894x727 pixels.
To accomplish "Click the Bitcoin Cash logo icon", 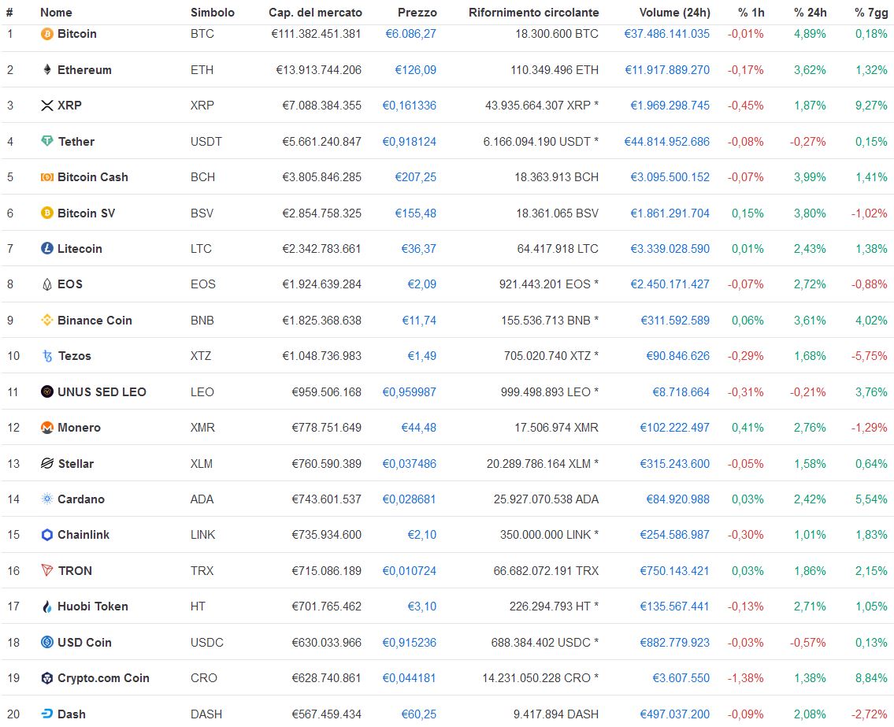I will [46, 177].
